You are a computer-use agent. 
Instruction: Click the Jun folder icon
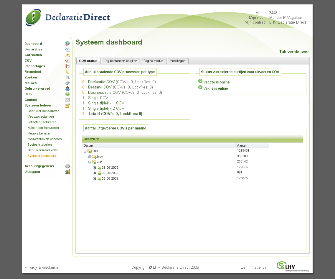94,162
